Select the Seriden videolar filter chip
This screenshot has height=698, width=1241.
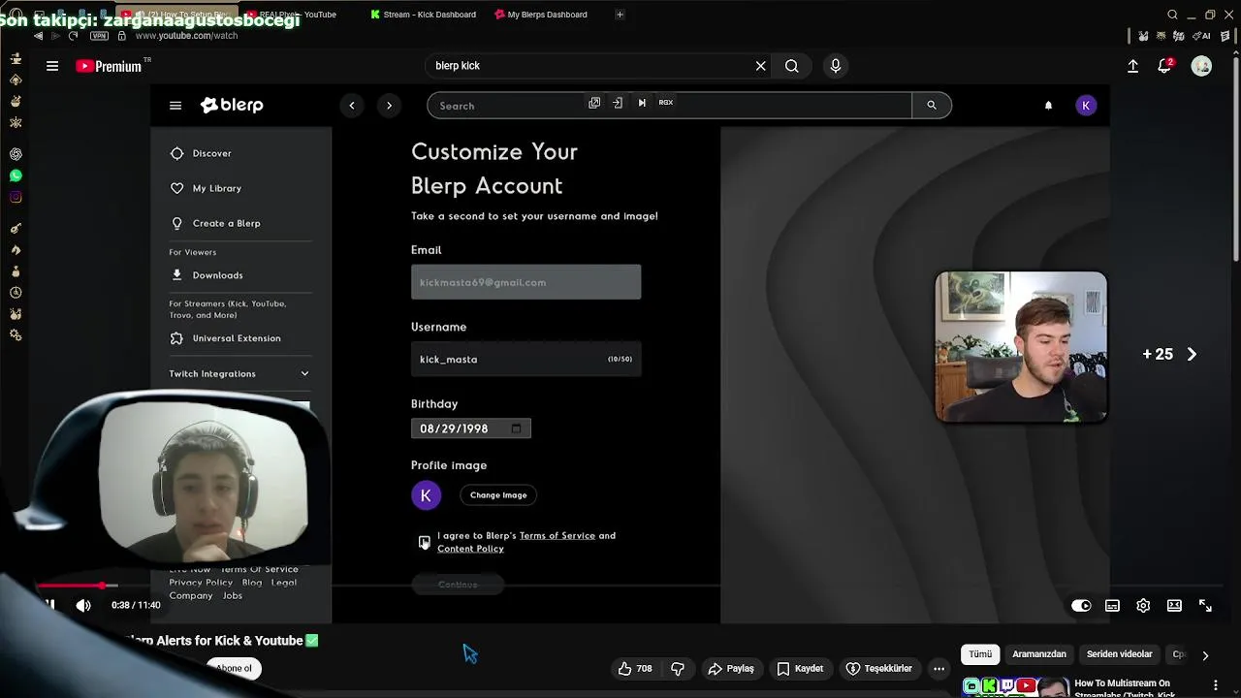click(1119, 654)
